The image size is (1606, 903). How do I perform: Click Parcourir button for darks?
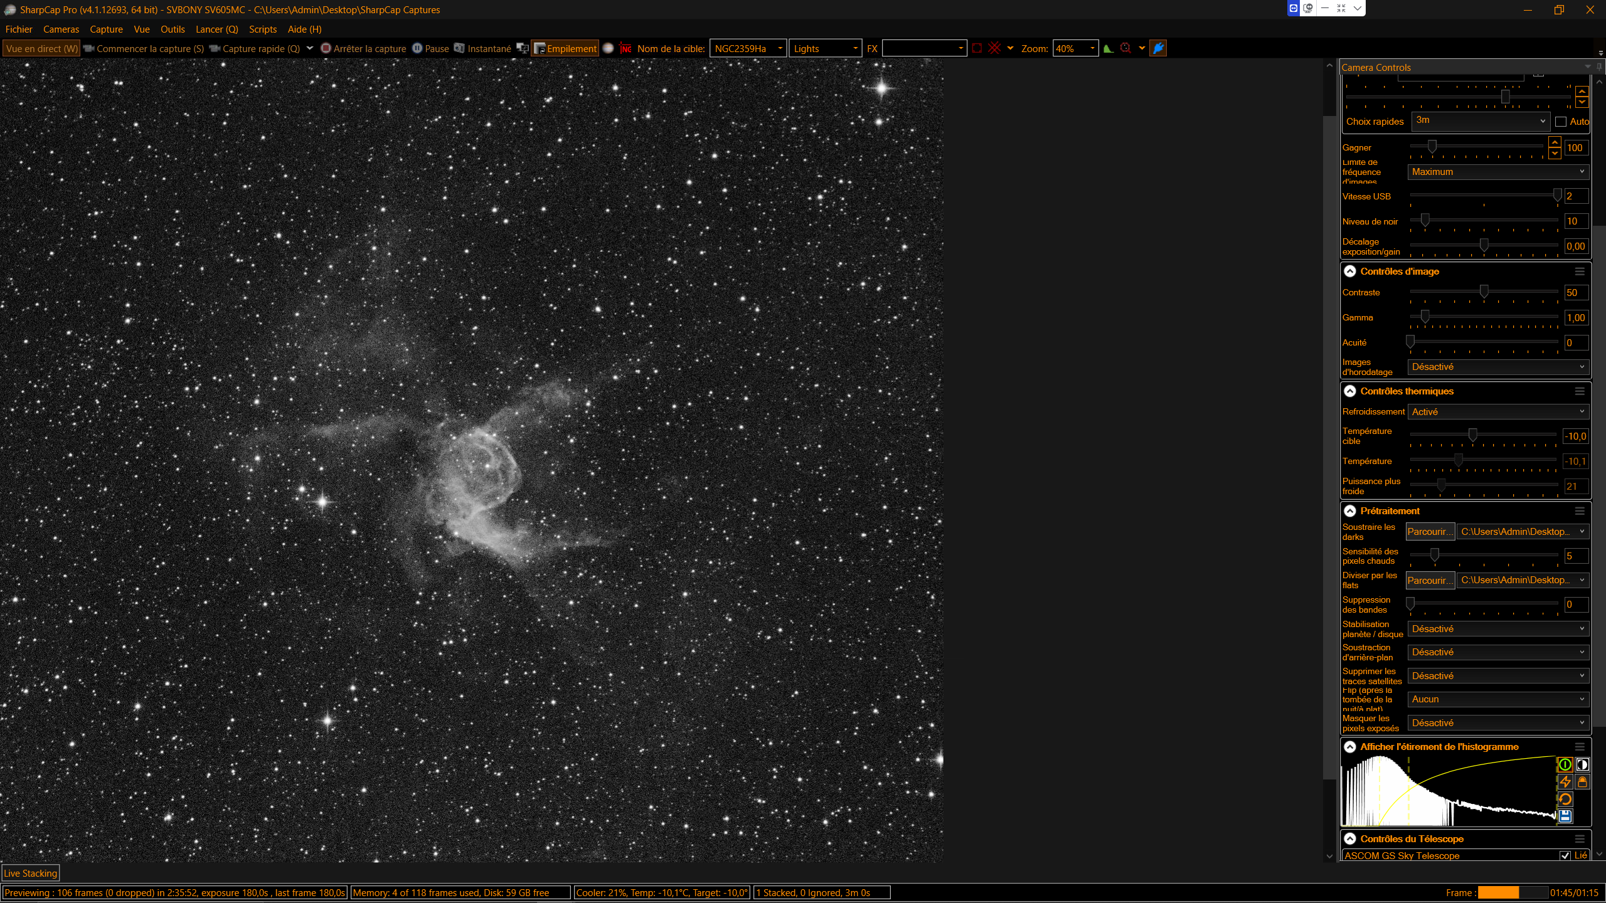tap(1430, 531)
